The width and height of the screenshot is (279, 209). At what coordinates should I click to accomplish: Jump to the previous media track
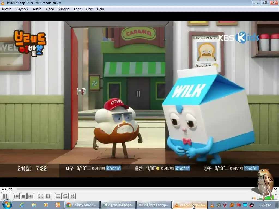(16, 196)
